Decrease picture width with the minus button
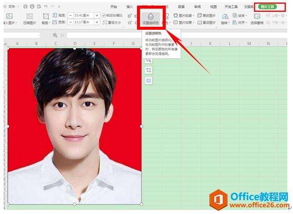 coord(70,22)
